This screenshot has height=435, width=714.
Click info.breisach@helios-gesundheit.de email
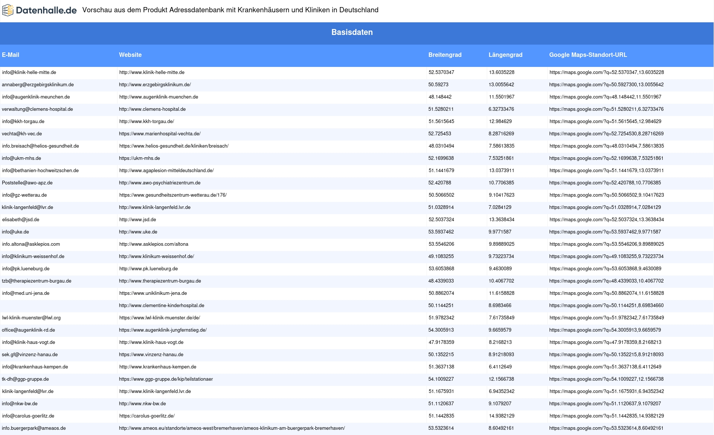click(x=41, y=146)
